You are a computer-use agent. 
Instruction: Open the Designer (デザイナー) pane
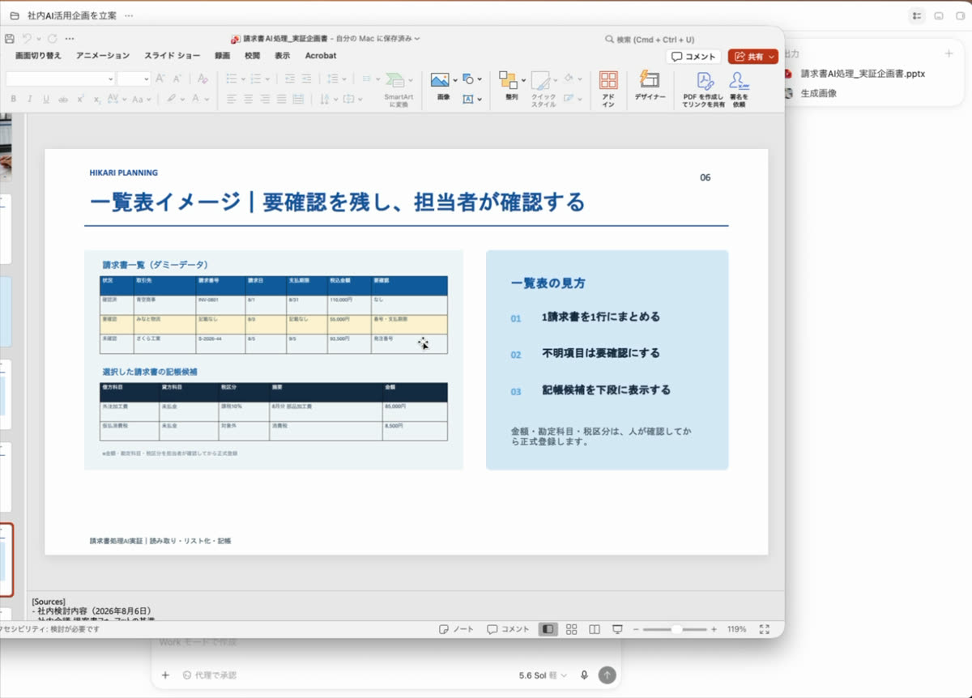650,86
